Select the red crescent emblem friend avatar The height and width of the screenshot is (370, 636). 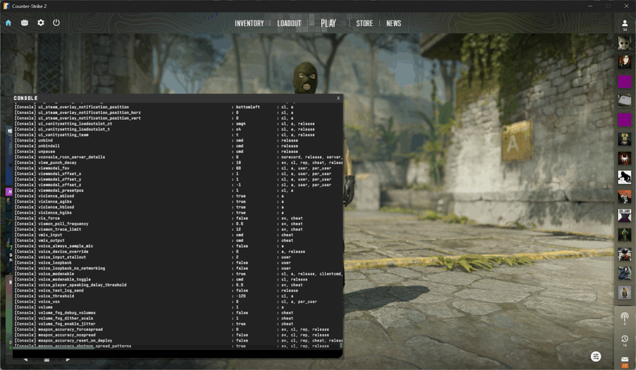pyautogui.click(x=624, y=158)
